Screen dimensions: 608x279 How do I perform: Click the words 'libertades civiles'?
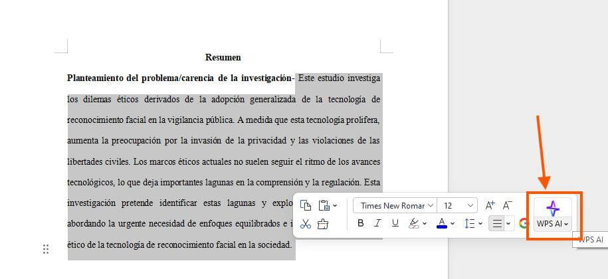[x=98, y=161]
